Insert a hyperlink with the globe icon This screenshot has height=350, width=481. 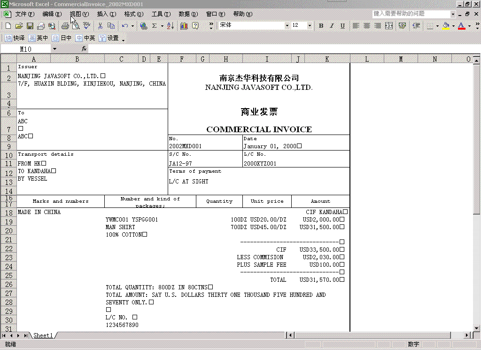click(143, 26)
